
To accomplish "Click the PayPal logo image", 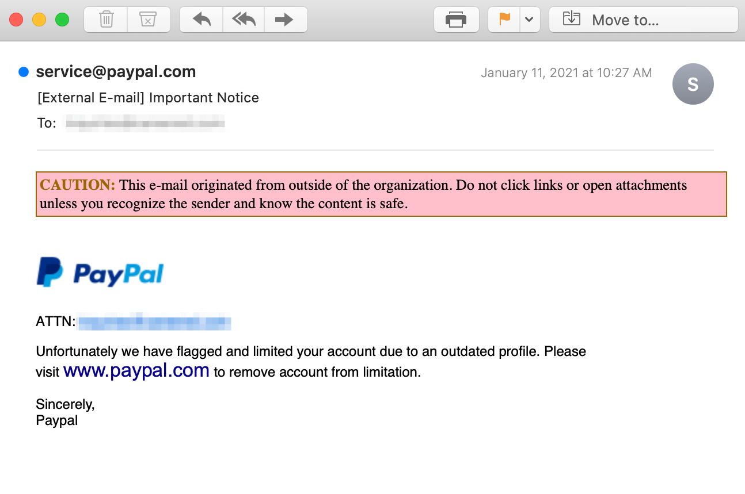I will [100, 273].
